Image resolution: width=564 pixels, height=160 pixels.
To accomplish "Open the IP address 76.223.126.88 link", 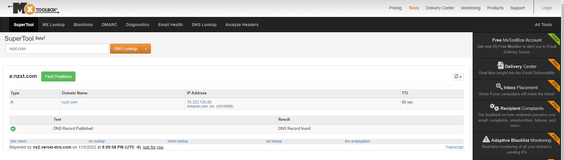I will coord(199,102).
